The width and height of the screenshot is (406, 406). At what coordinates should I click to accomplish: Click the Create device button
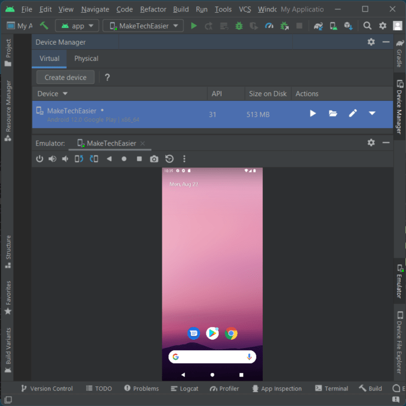point(66,77)
